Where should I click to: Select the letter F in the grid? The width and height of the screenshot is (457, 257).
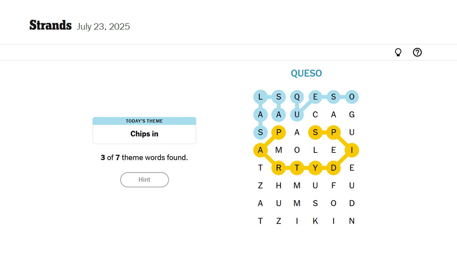pyautogui.click(x=333, y=186)
